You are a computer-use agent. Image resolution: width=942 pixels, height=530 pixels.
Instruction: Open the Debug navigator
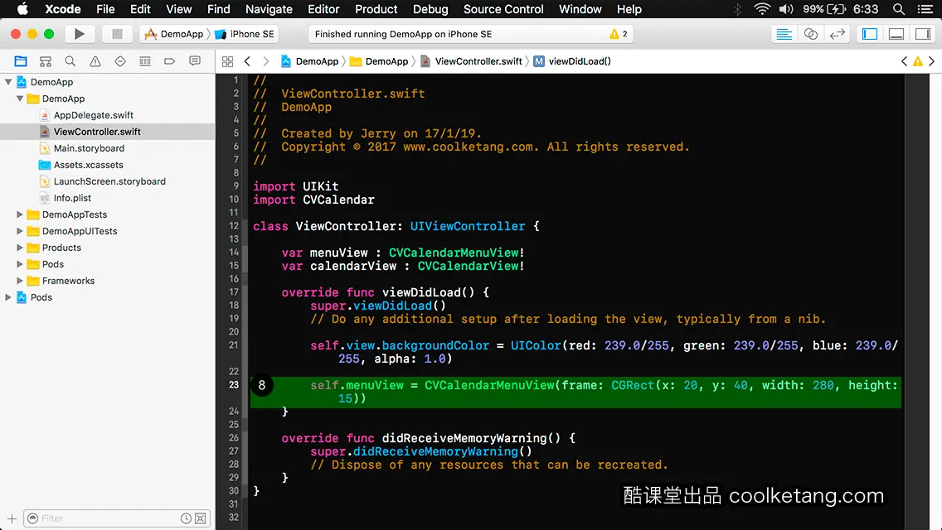point(145,61)
